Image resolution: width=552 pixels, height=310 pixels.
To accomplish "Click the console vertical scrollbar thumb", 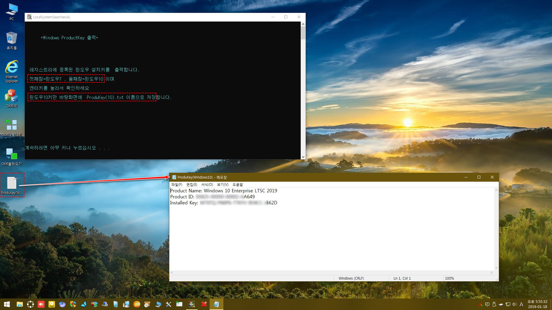I will click(303, 33).
